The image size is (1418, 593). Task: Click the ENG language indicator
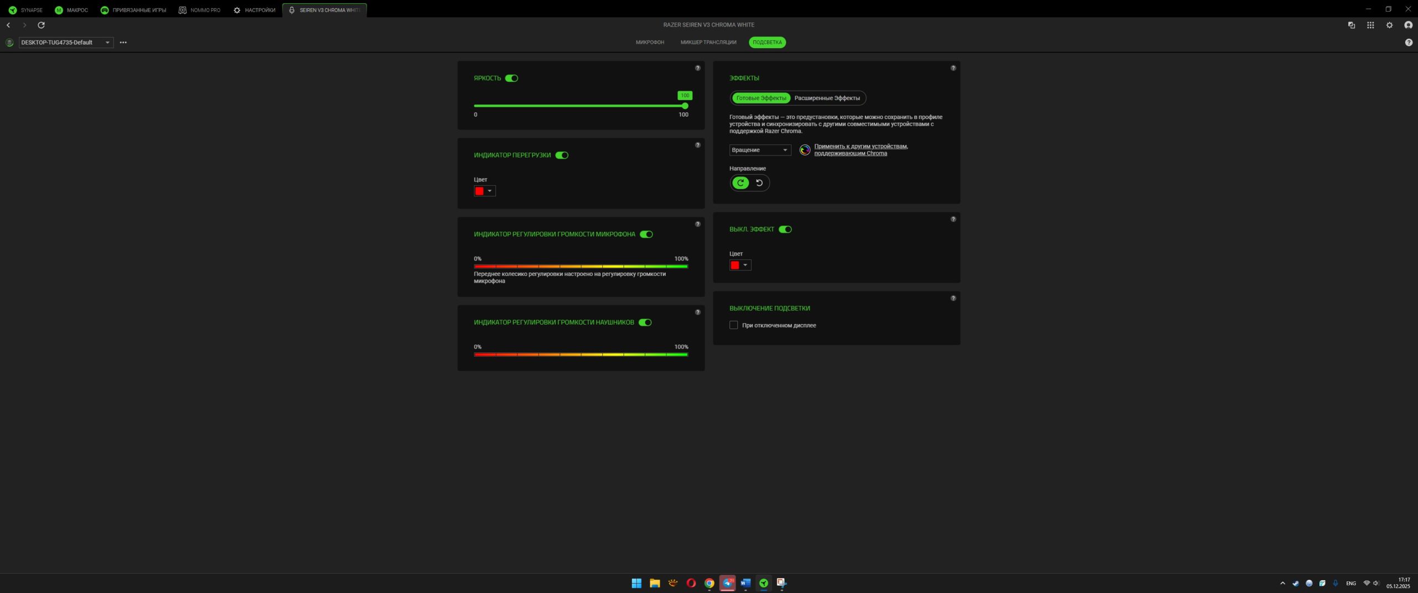[x=1351, y=583]
